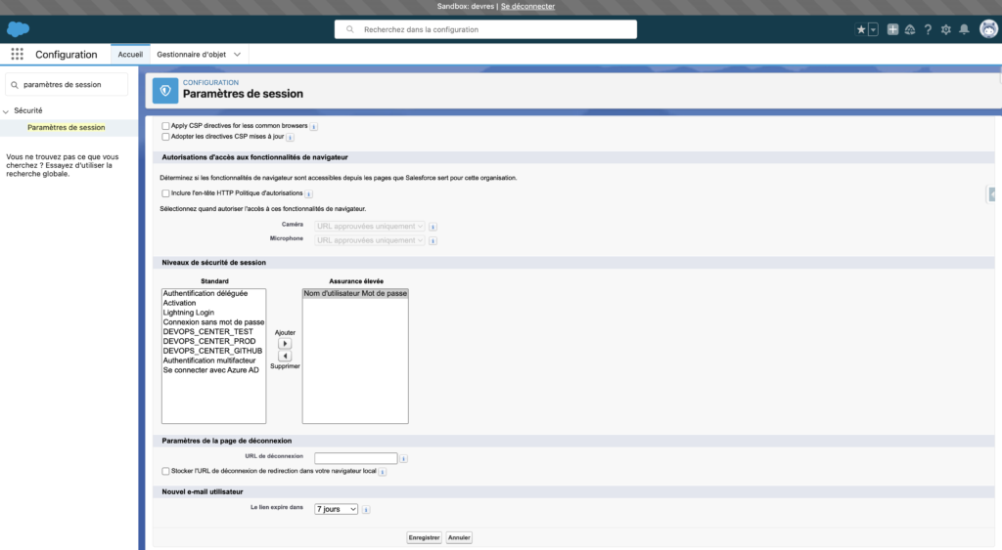The height and width of the screenshot is (550, 1002).
Task: Focus the Recherchez dans la configuration search box
Action: pyautogui.click(x=485, y=29)
